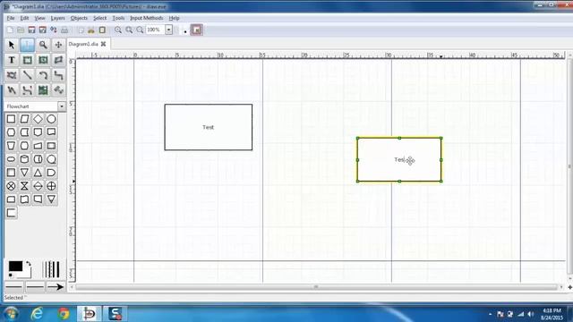Choose the Box drawing tool
This screenshot has width=573, height=322.
pos(28,60)
